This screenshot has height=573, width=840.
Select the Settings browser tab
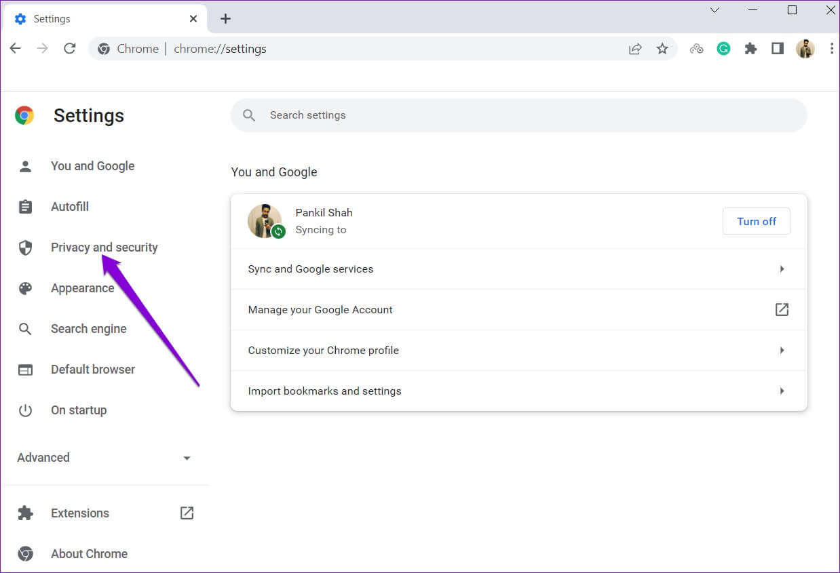point(104,19)
